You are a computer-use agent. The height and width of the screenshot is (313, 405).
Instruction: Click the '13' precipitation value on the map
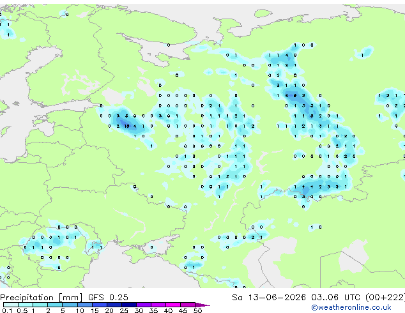pyautogui.click(x=126, y=126)
